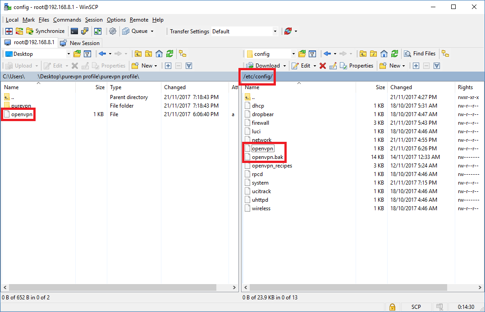Viewport: 485px width, 312px height.
Task: Select remote firewall file
Action: click(261, 123)
